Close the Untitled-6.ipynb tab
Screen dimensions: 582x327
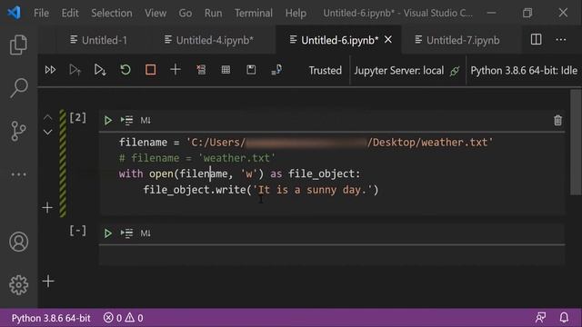click(388, 39)
